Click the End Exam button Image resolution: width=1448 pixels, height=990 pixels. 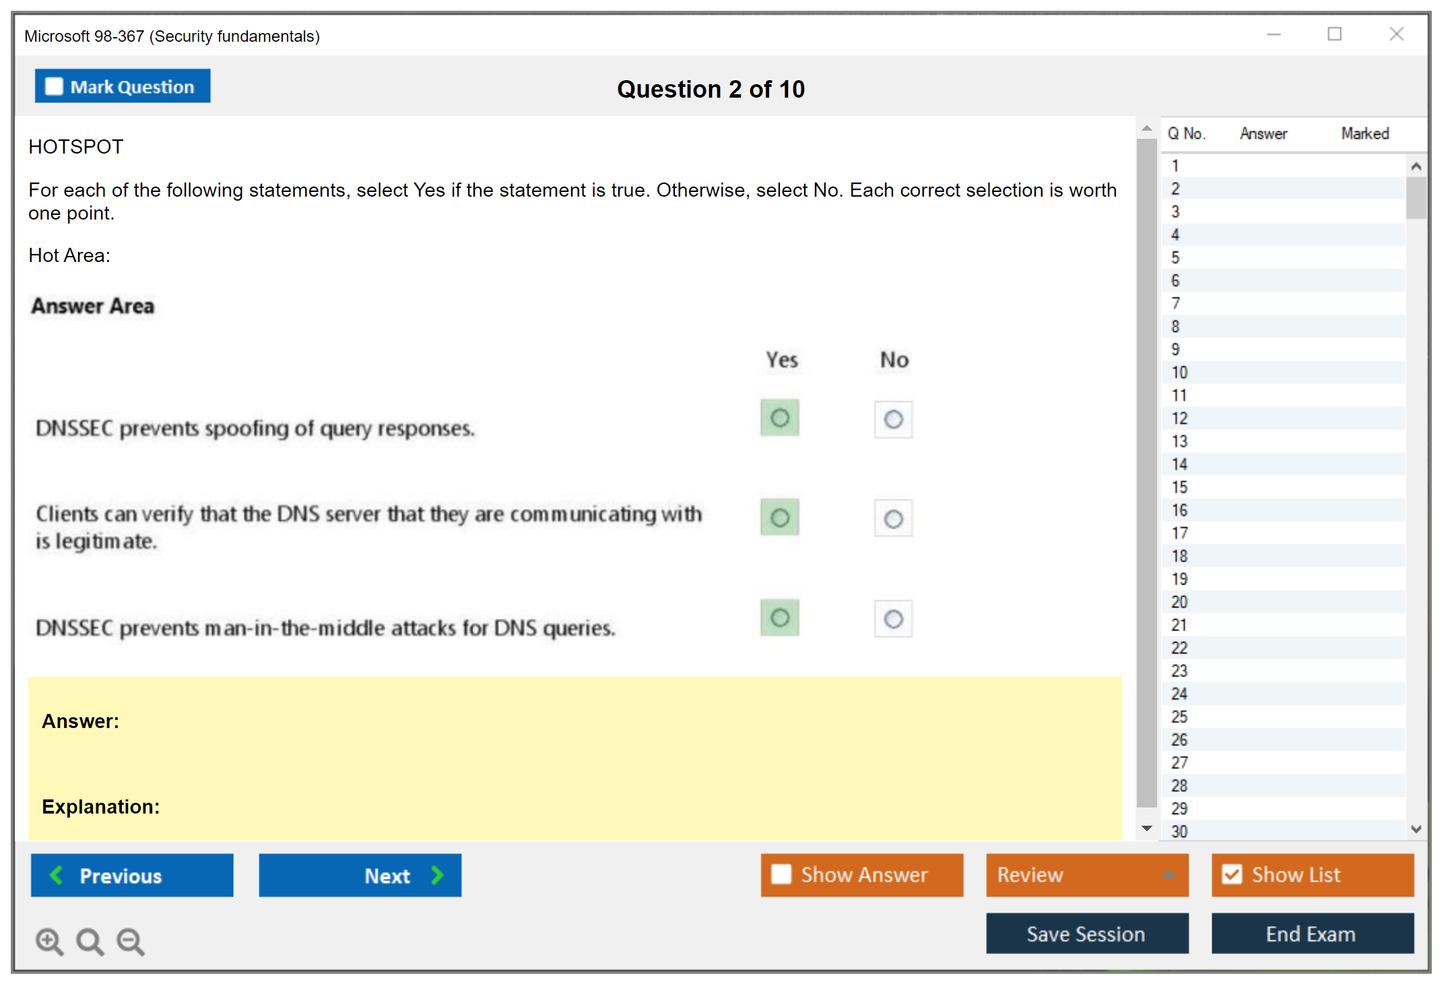pos(1311,933)
